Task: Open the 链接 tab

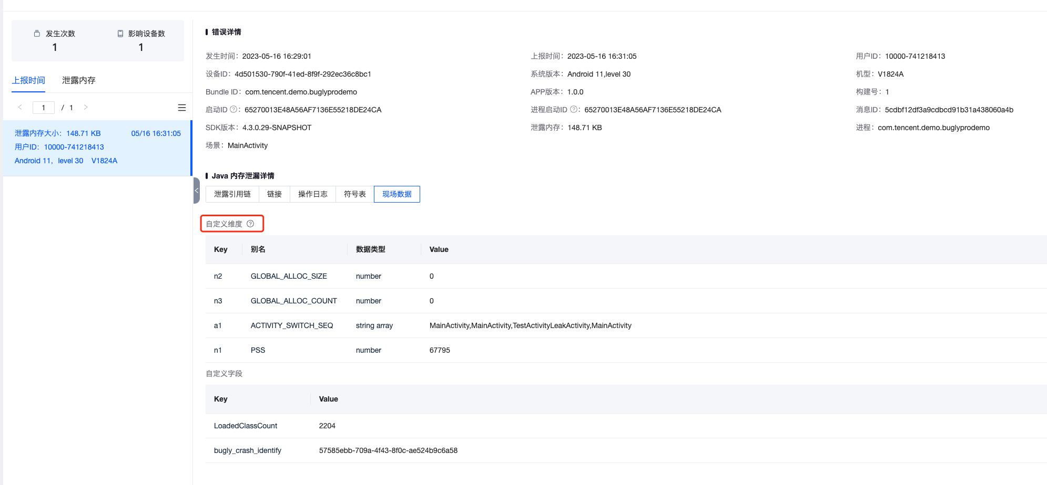Action: point(274,194)
